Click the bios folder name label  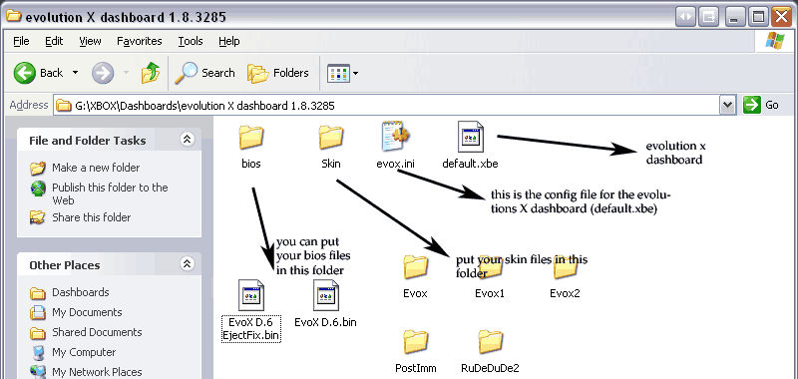tap(251, 164)
